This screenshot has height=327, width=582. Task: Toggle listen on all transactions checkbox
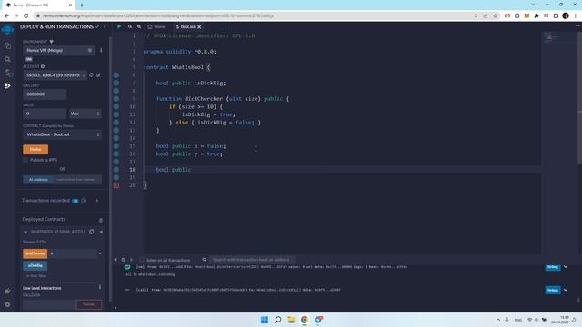(x=142, y=260)
